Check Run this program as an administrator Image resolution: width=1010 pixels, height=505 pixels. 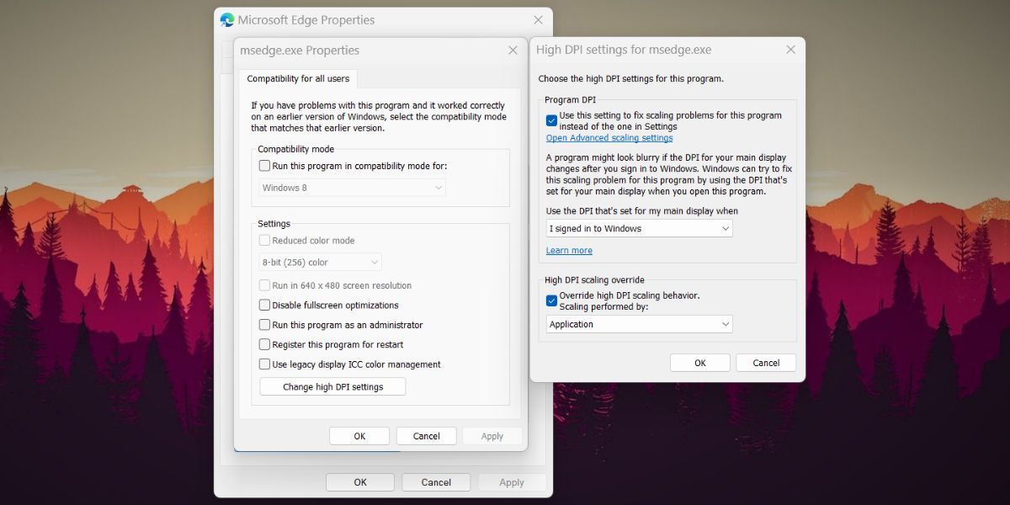click(x=264, y=325)
